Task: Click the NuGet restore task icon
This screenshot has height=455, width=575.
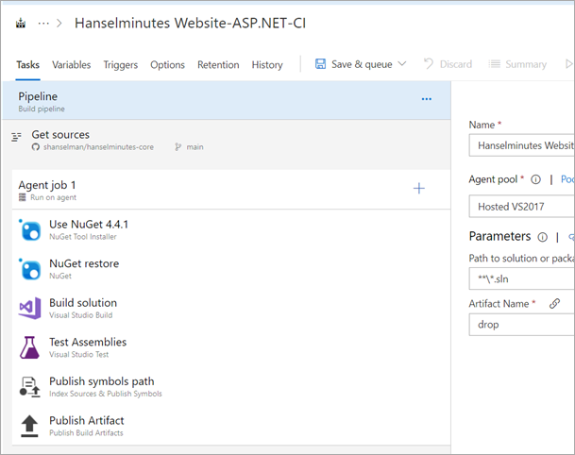Action: coord(30,269)
